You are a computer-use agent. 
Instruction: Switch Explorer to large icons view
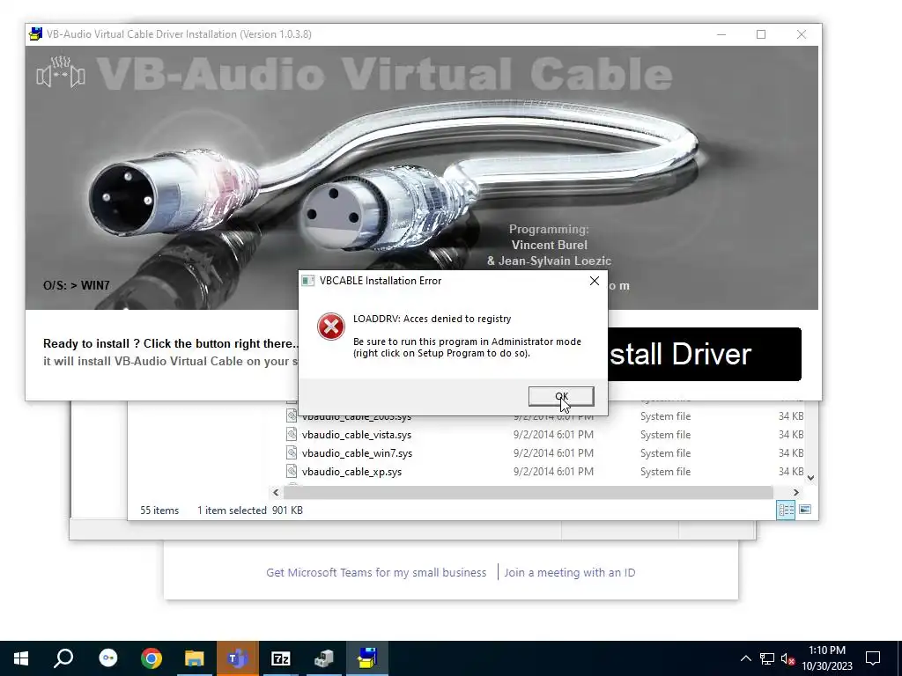click(805, 510)
